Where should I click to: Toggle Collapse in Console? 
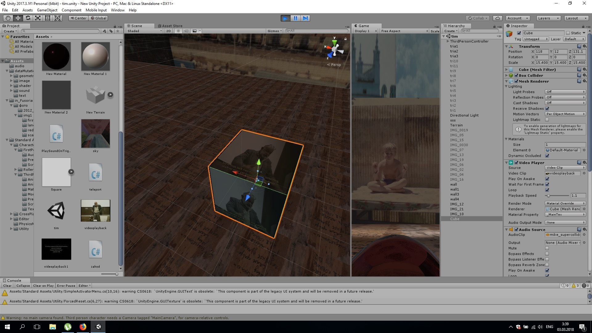coord(23,286)
